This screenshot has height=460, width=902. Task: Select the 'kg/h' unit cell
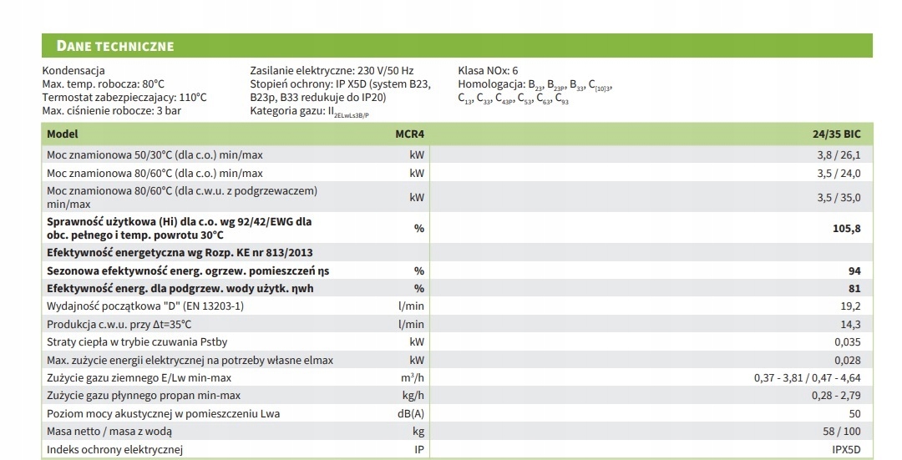(413, 396)
